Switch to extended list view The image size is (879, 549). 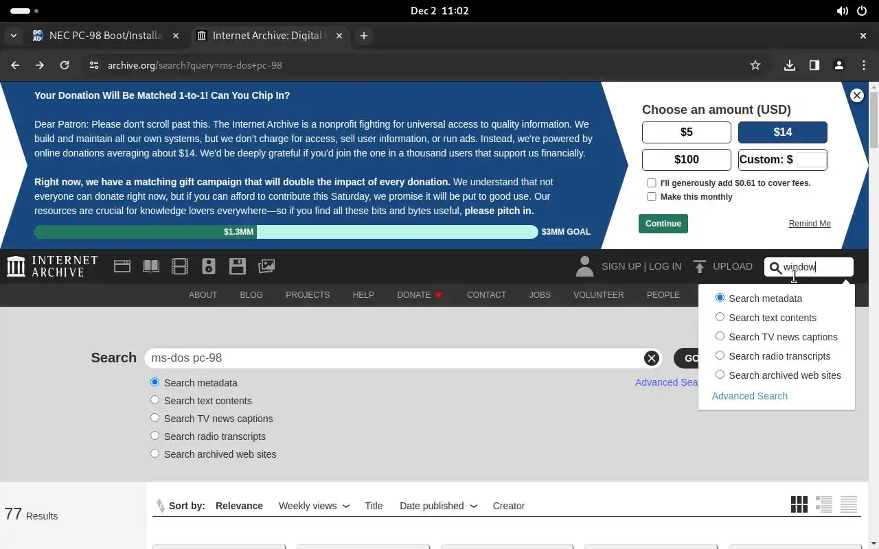pos(824,505)
